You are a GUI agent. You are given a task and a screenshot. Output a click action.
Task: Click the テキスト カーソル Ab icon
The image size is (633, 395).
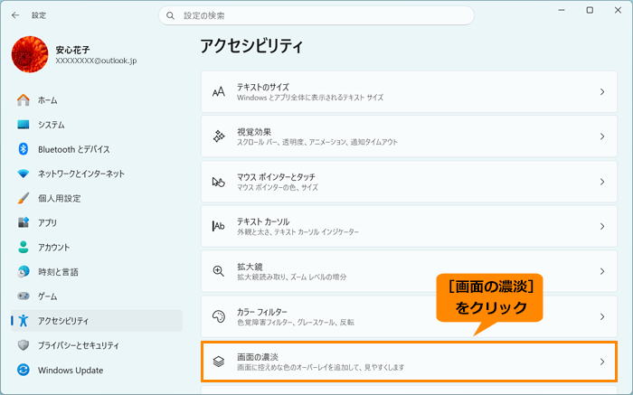(x=219, y=226)
